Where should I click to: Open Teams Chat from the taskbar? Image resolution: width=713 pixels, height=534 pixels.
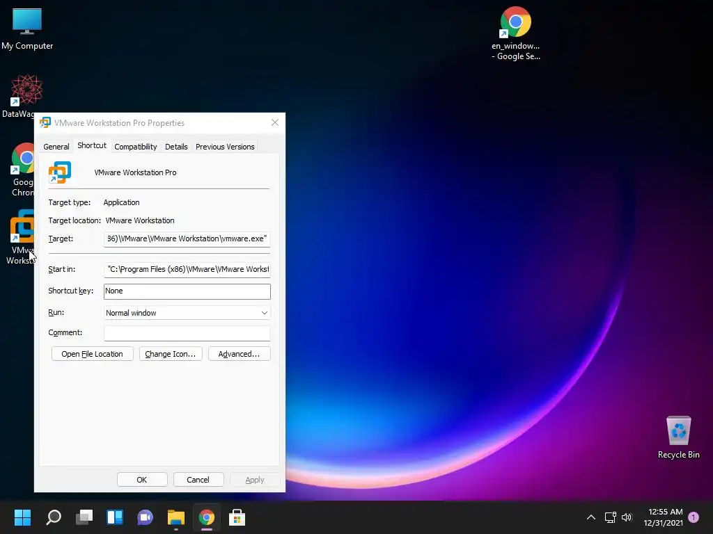click(x=145, y=517)
